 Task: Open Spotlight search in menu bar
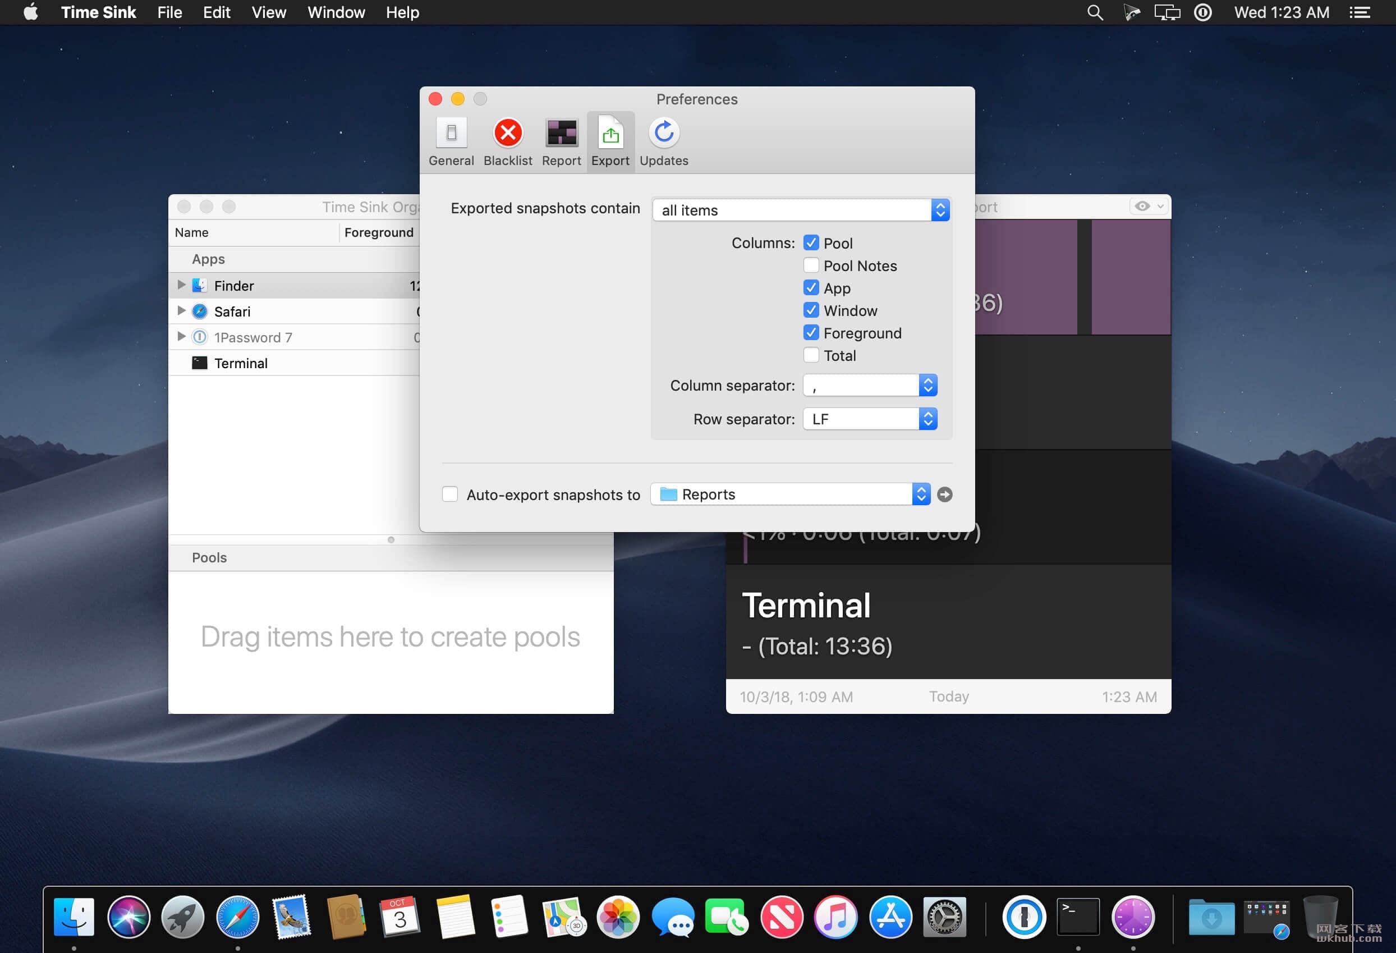tap(1095, 12)
